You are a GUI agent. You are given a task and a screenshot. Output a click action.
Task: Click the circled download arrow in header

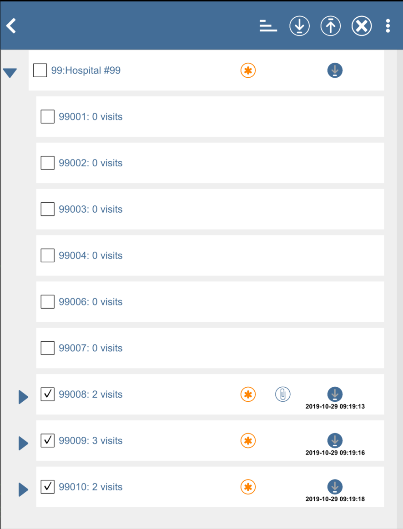[x=299, y=26]
